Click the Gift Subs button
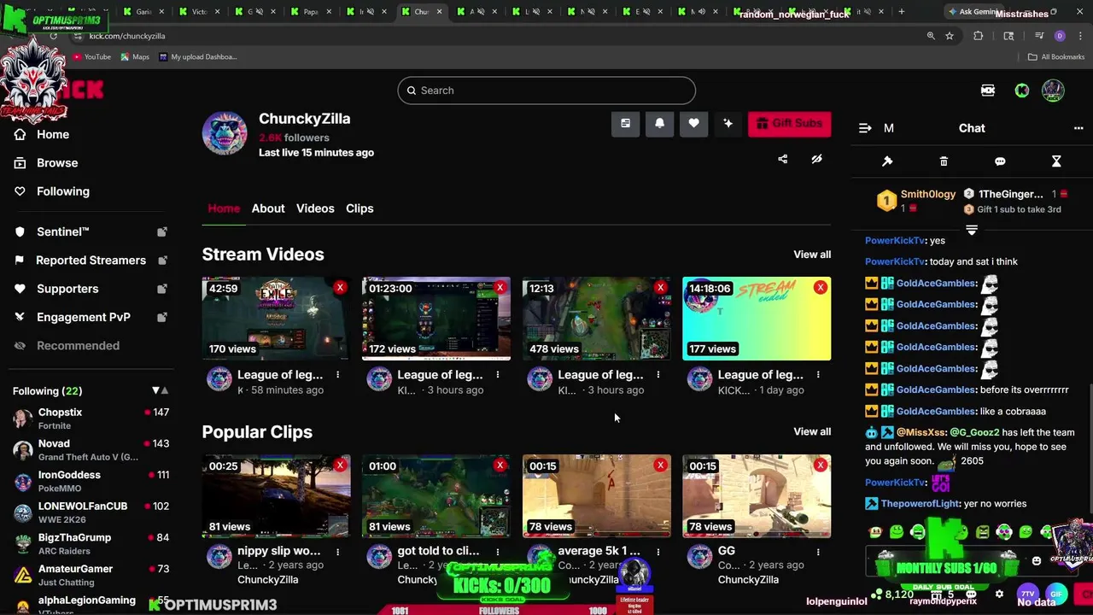The image size is (1093, 615). click(789, 124)
